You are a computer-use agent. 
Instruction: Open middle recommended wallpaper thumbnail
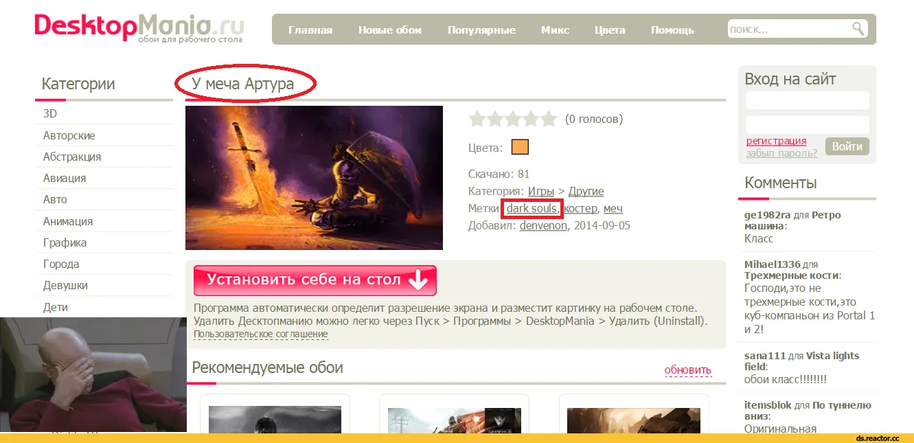pos(454,419)
